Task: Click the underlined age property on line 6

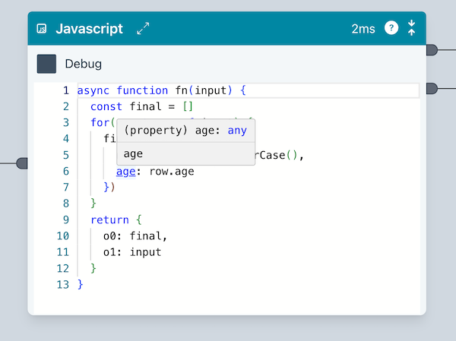Action: point(125,172)
